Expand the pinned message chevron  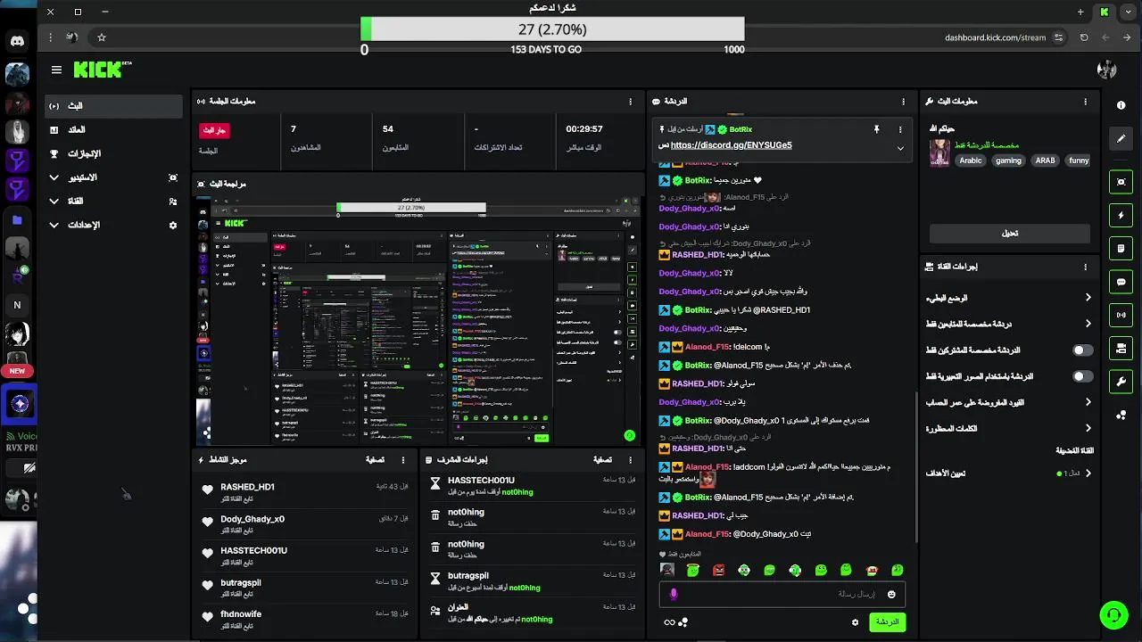(x=900, y=148)
